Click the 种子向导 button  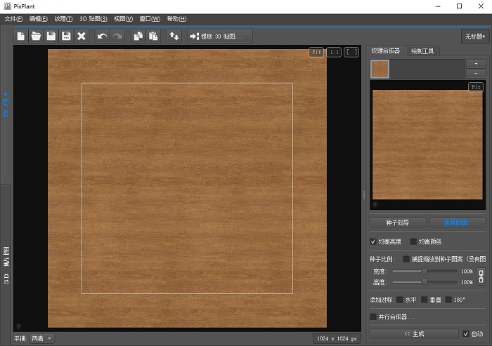click(x=398, y=222)
